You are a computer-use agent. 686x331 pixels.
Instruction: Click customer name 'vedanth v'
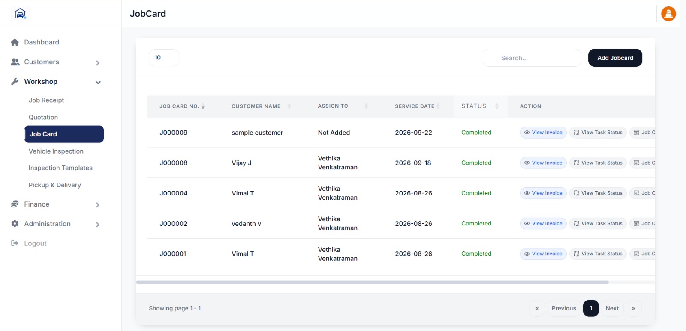[246, 224]
